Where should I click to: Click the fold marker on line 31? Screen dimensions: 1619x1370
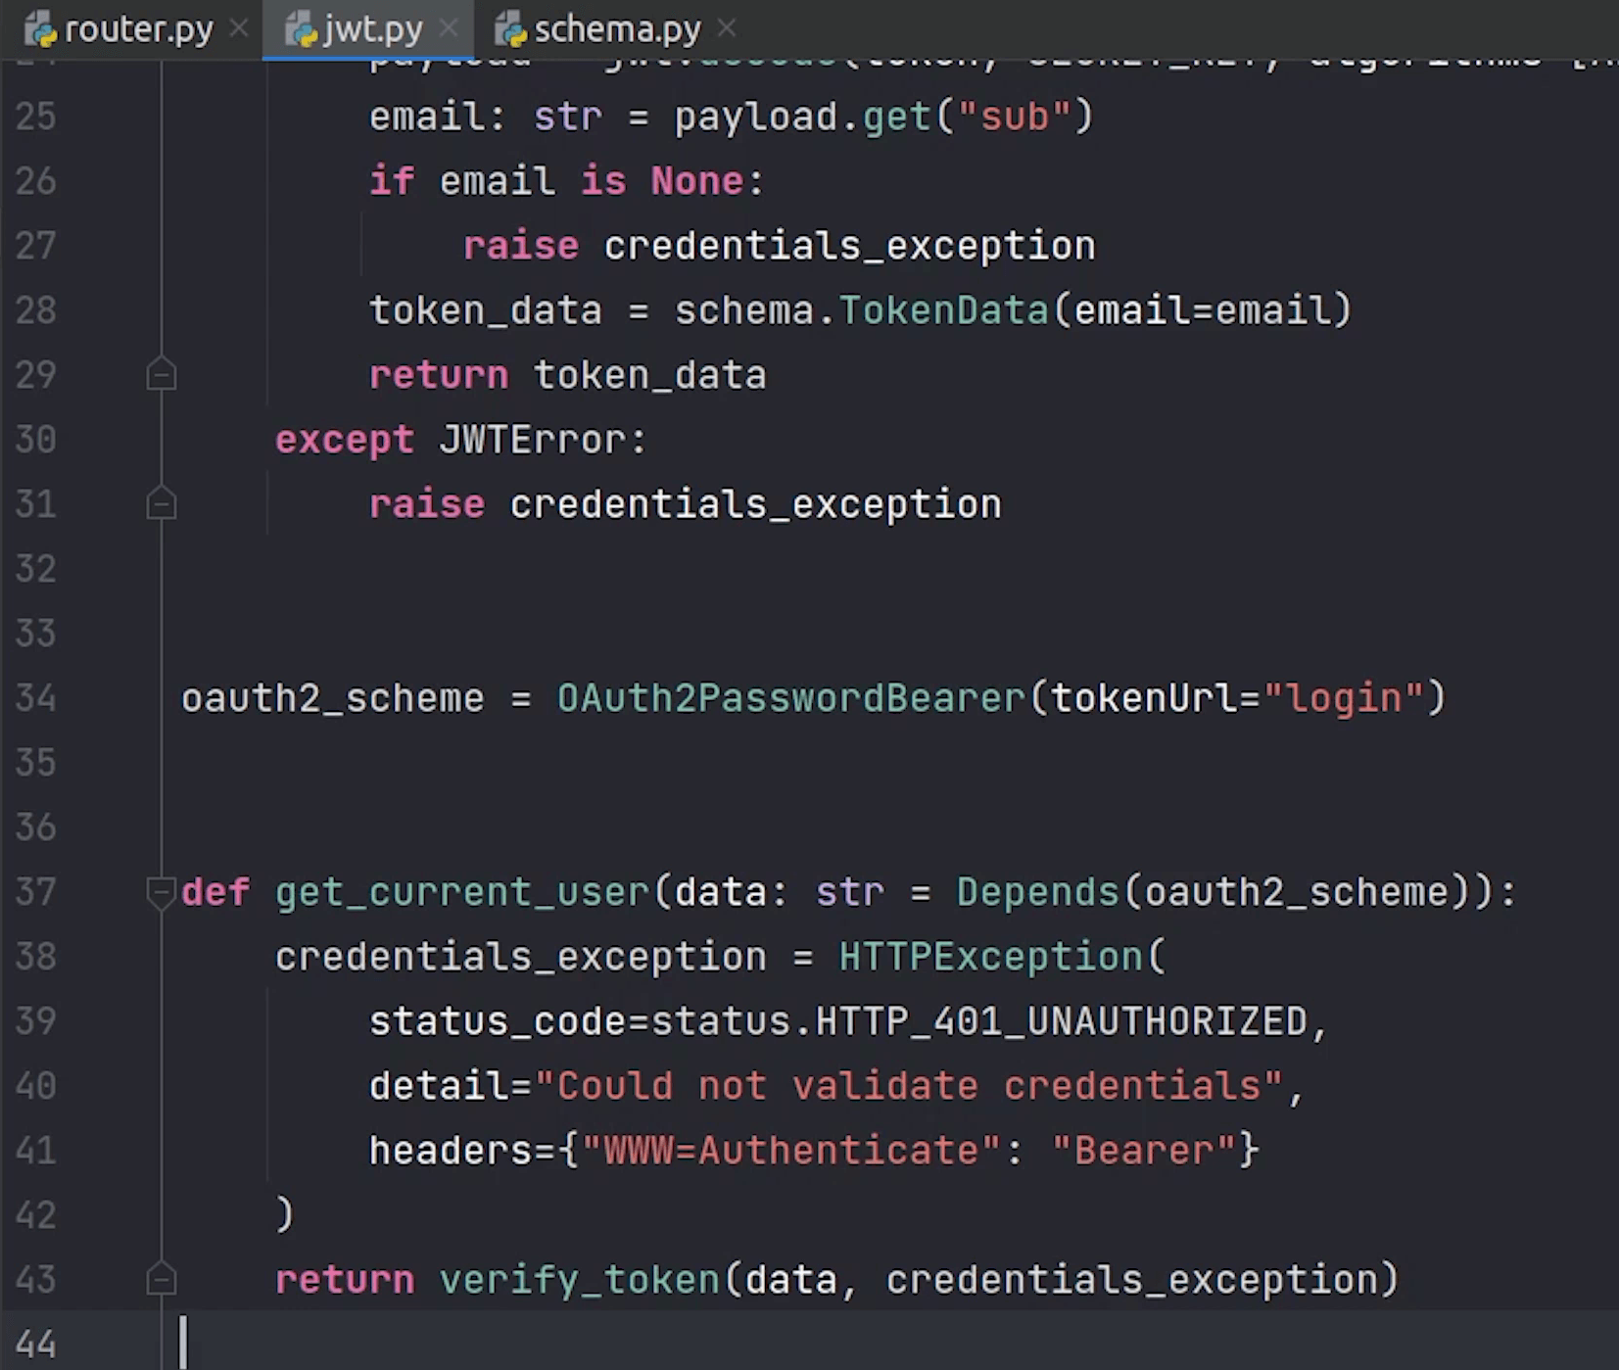(x=161, y=504)
